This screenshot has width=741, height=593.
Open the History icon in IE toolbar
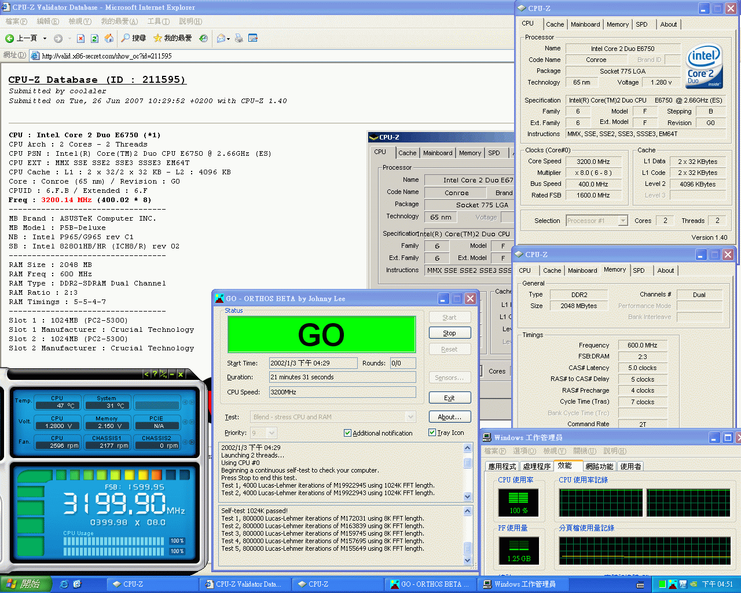203,38
